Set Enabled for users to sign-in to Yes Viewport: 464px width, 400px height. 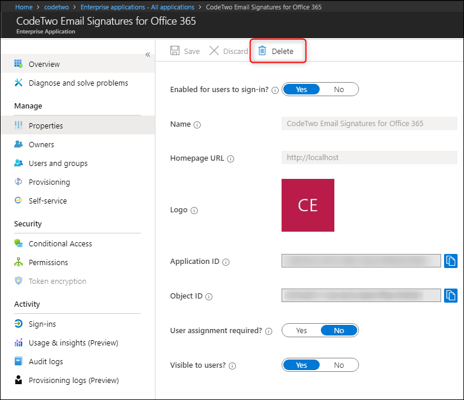coord(302,89)
